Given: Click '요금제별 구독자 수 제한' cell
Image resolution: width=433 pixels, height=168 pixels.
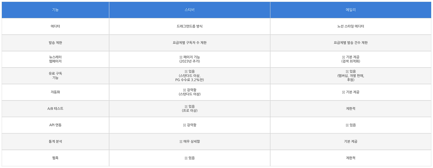Looking at the screenshot, I should [189, 43].
